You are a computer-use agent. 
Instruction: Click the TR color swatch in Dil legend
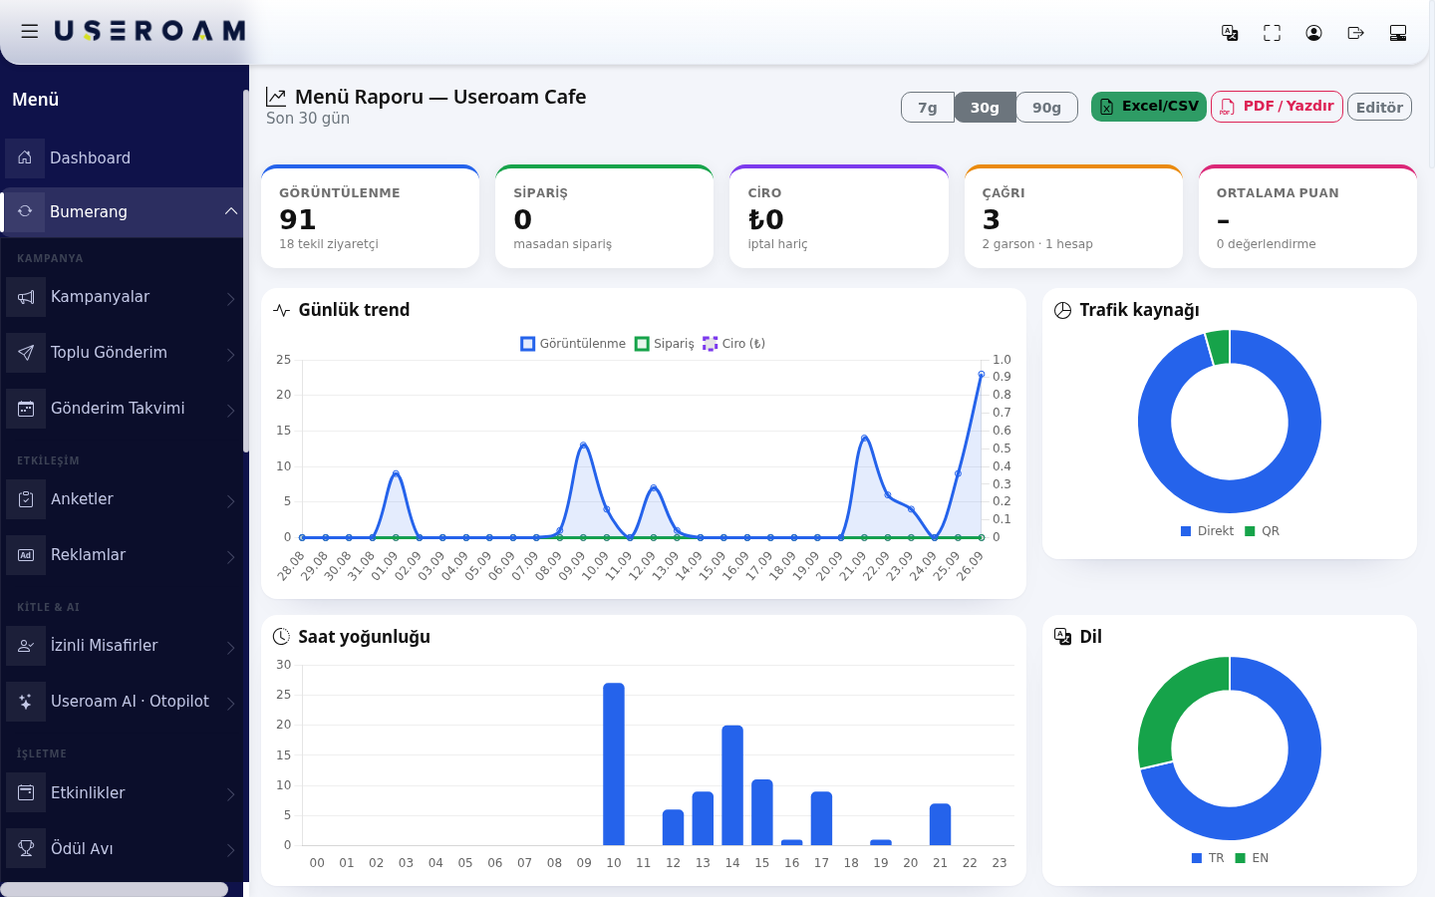(1197, 858)
